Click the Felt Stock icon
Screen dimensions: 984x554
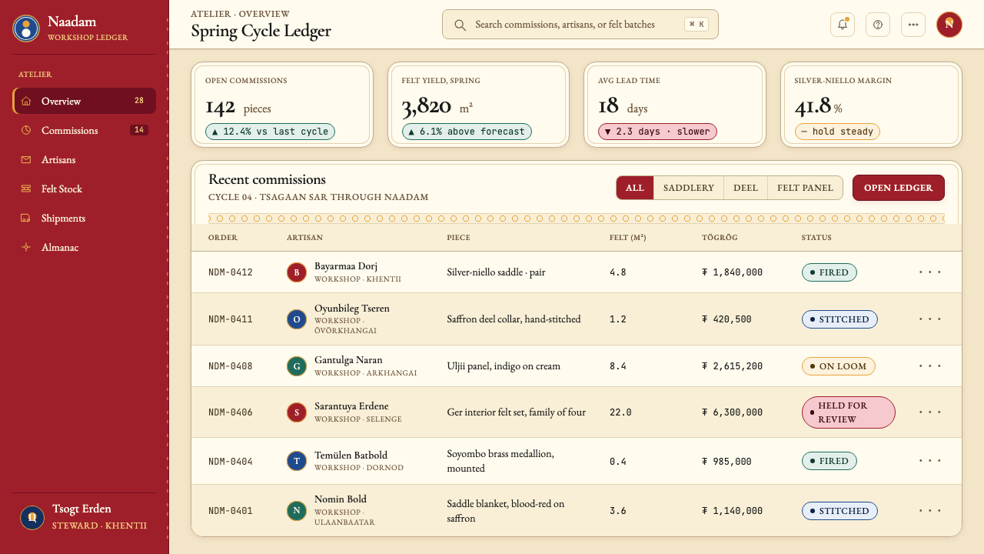(26, 189)
